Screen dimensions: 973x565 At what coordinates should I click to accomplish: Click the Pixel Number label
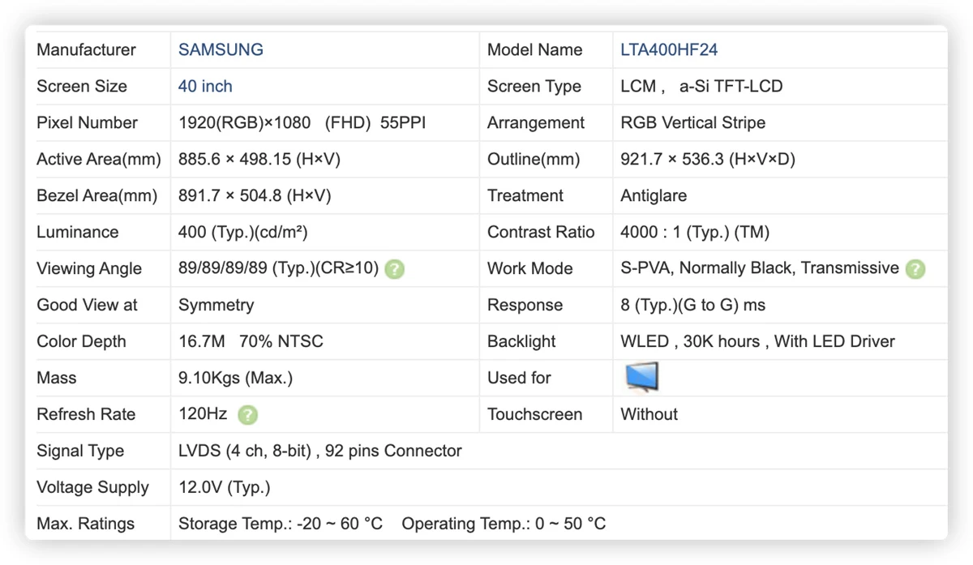tap(87, 122)
